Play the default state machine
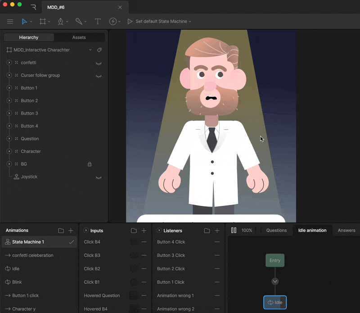 pos(130,21)
